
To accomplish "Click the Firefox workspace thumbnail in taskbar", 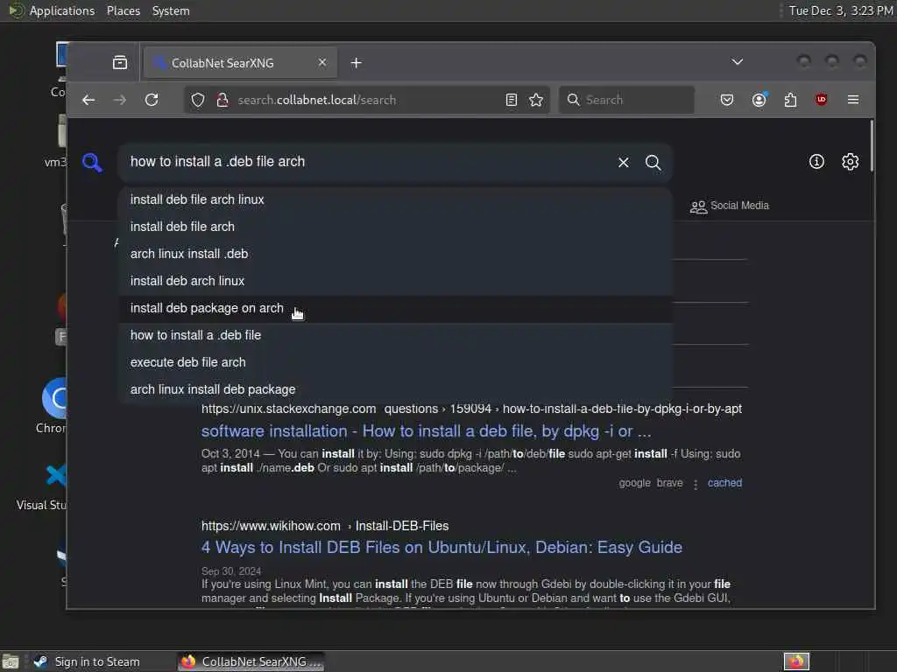I will click(x=796, y=661).
